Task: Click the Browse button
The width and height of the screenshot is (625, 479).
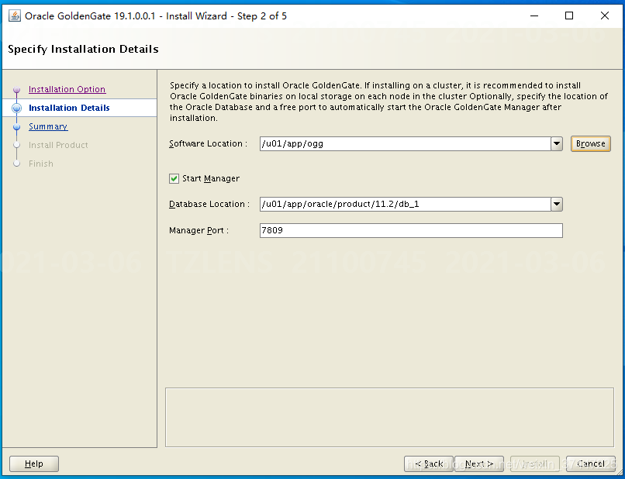Action: [x=590, y=144]
